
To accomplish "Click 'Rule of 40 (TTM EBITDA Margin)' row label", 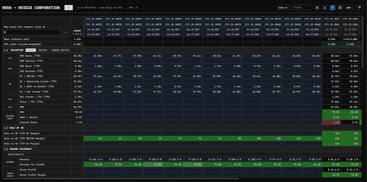I will [24, 139].
